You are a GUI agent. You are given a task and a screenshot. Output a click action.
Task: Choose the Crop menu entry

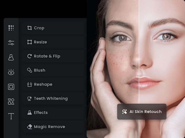[54, 28]
